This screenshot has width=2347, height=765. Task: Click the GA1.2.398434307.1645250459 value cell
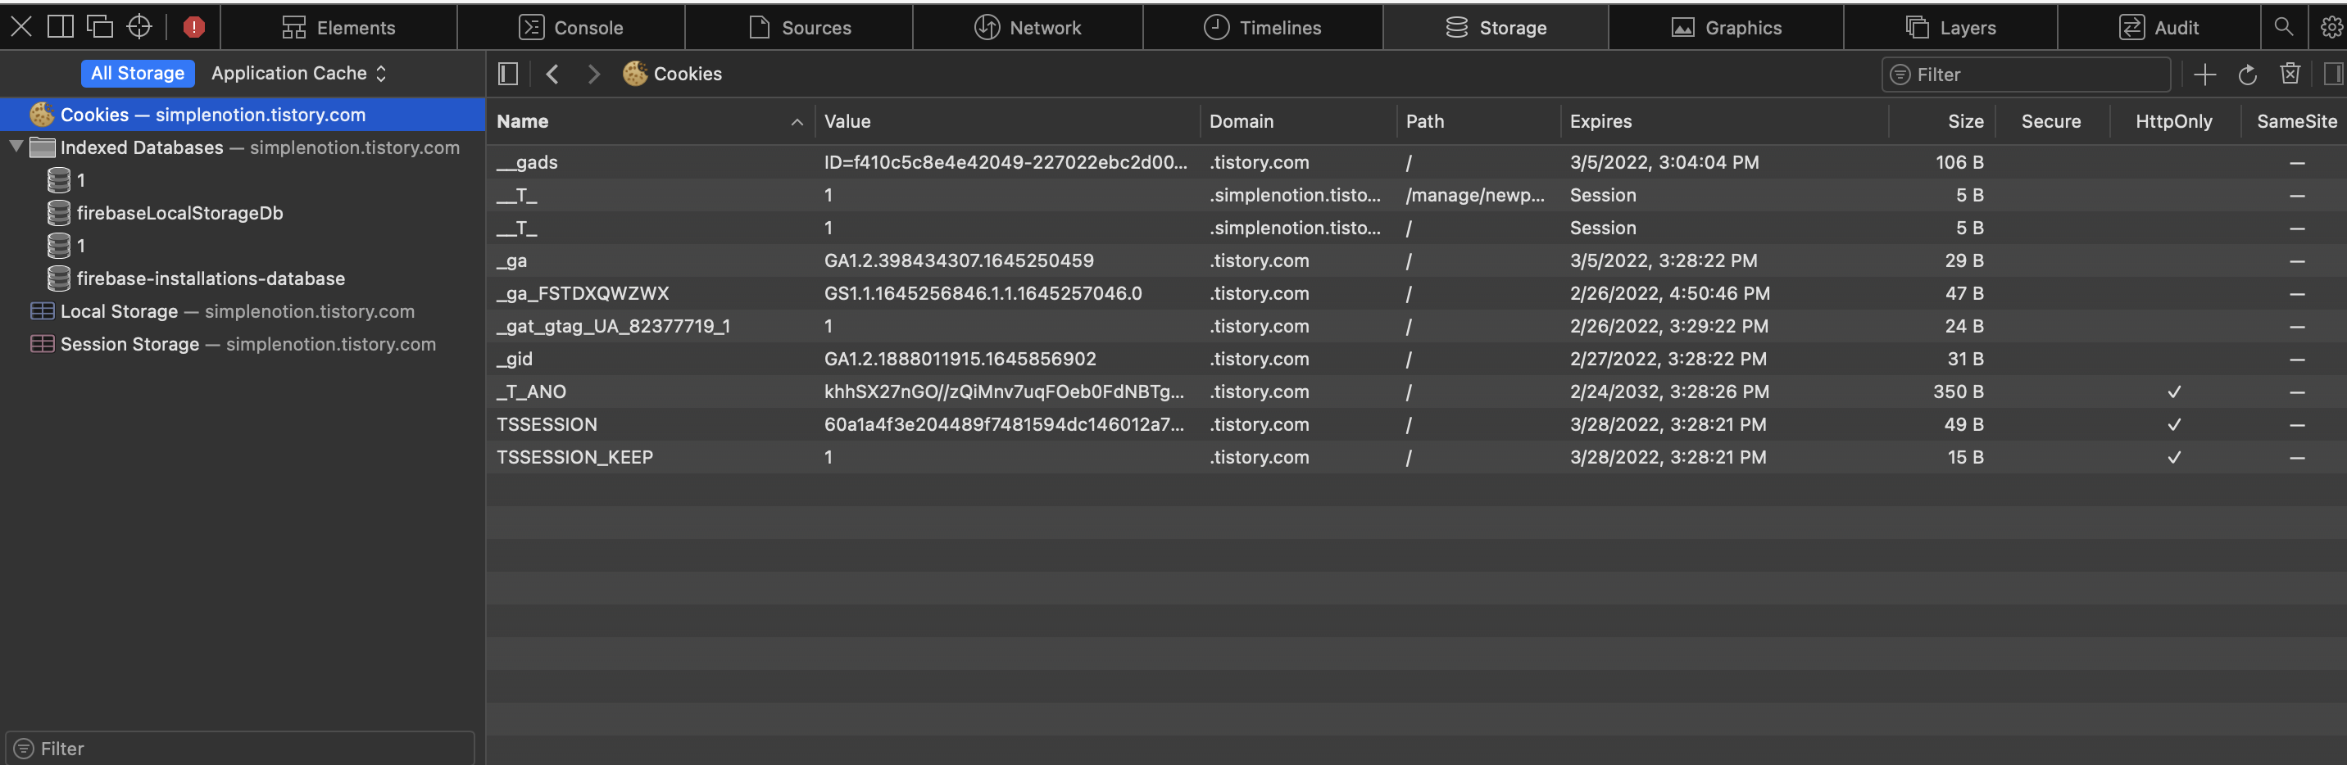(959, 260)
